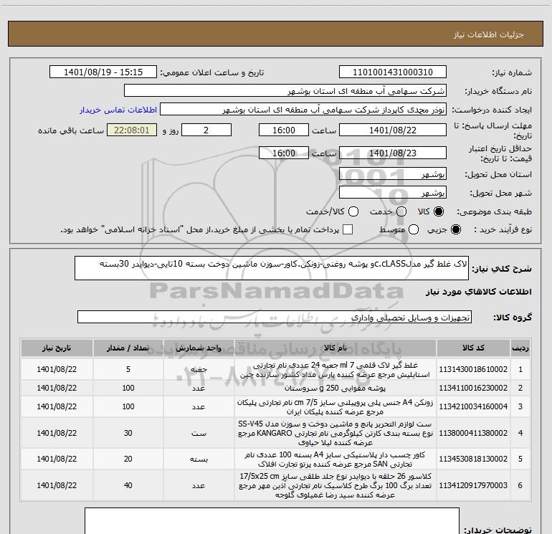The image size is (552, 534).
Task: Toggle Islamic treasury payment checkbox
Action: pos(348,229)
